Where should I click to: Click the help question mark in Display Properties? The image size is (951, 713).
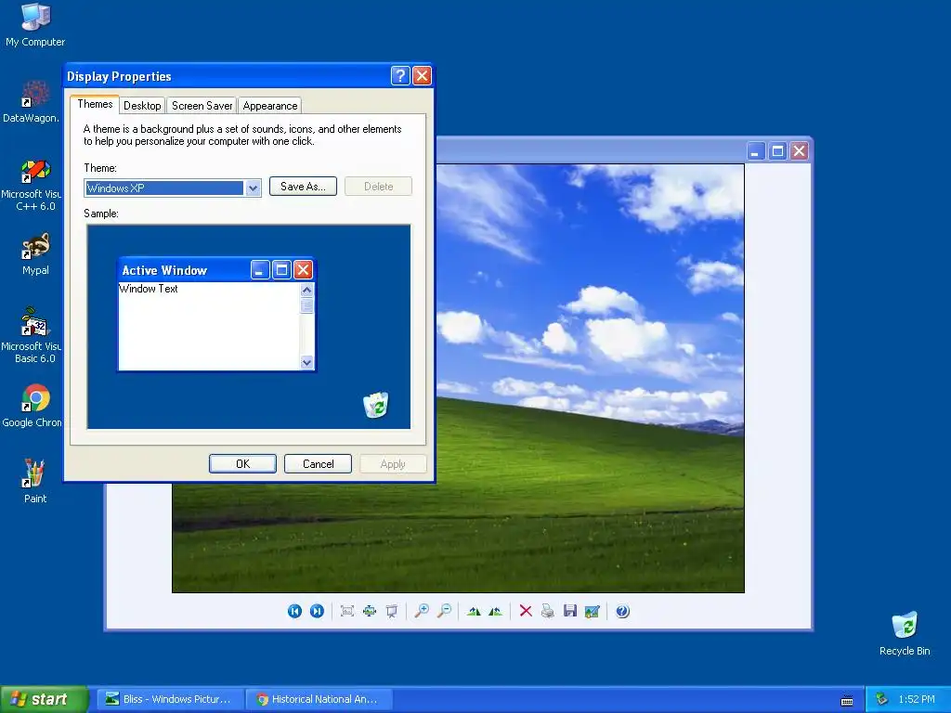pos(400,76)
